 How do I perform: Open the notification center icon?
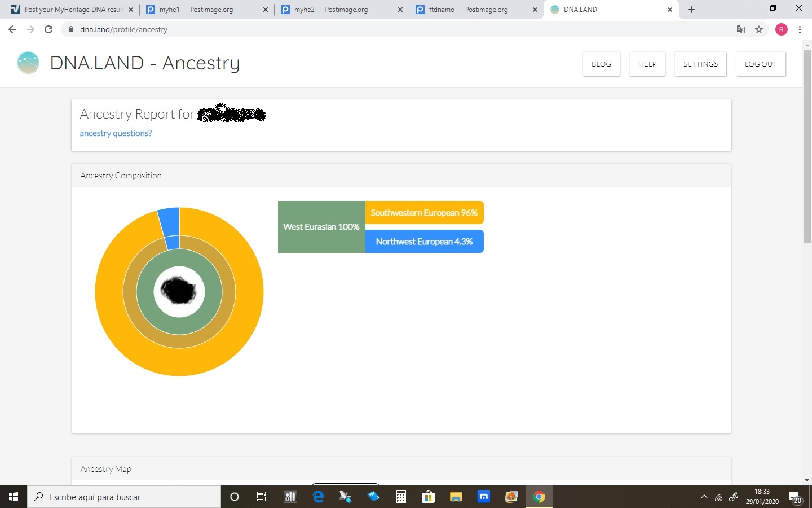(796, 498)
